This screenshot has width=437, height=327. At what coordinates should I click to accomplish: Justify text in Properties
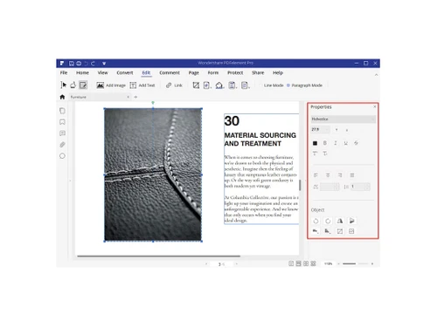[352, 175]
